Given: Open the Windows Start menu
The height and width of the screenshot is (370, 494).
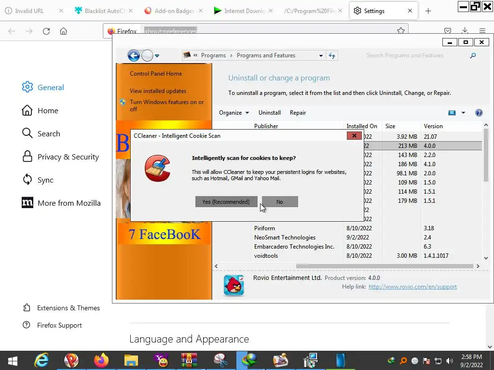Looking at the screenshot, I should click(13, 360).
